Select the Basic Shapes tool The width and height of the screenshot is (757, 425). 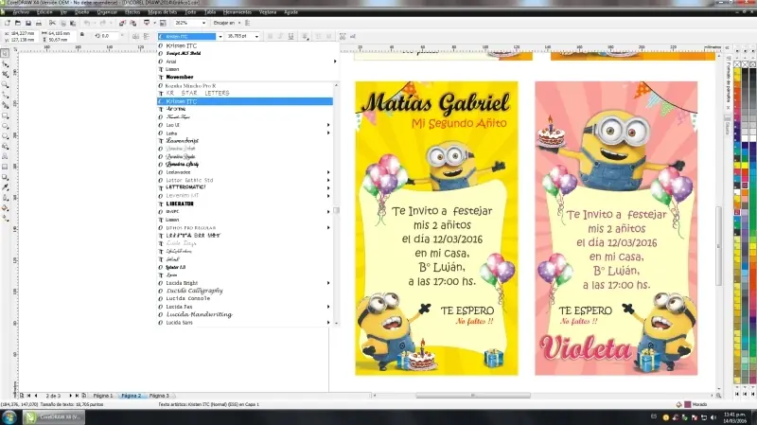coord(6,147)
